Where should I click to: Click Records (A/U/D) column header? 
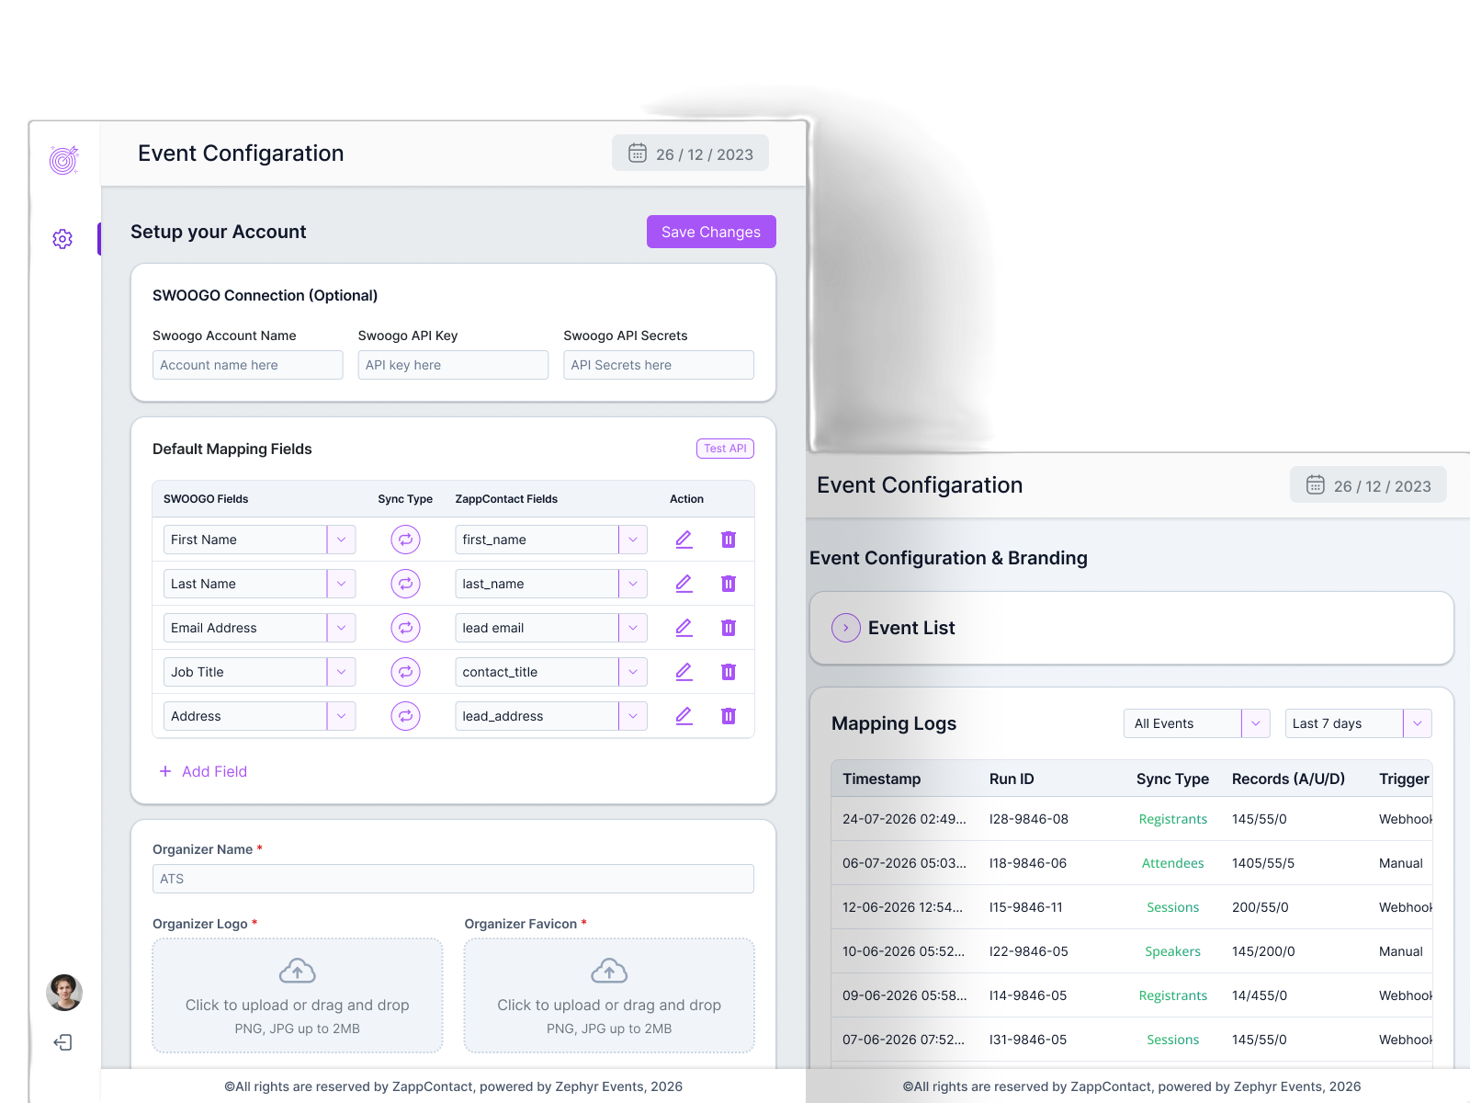tap(1288, 779)
